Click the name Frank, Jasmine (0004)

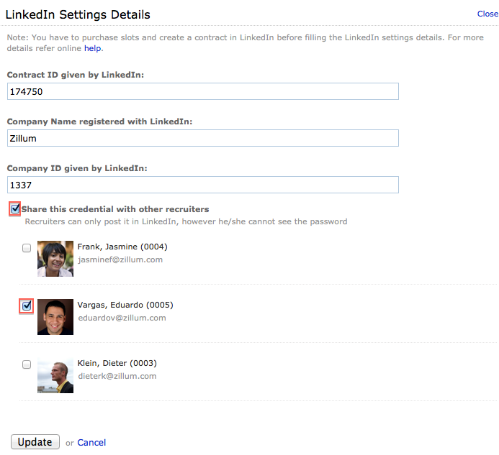coord(122,247)
